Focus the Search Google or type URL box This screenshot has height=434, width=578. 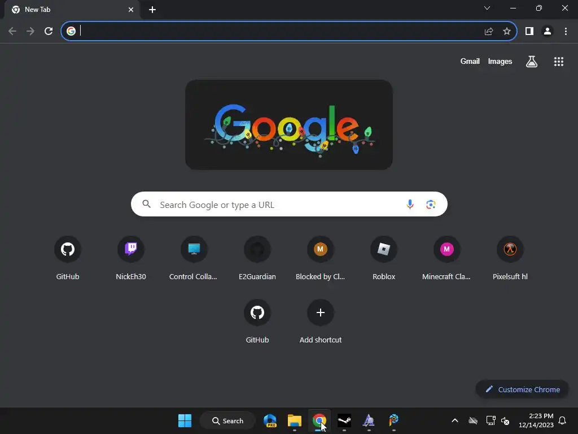[x=289, y=204]
